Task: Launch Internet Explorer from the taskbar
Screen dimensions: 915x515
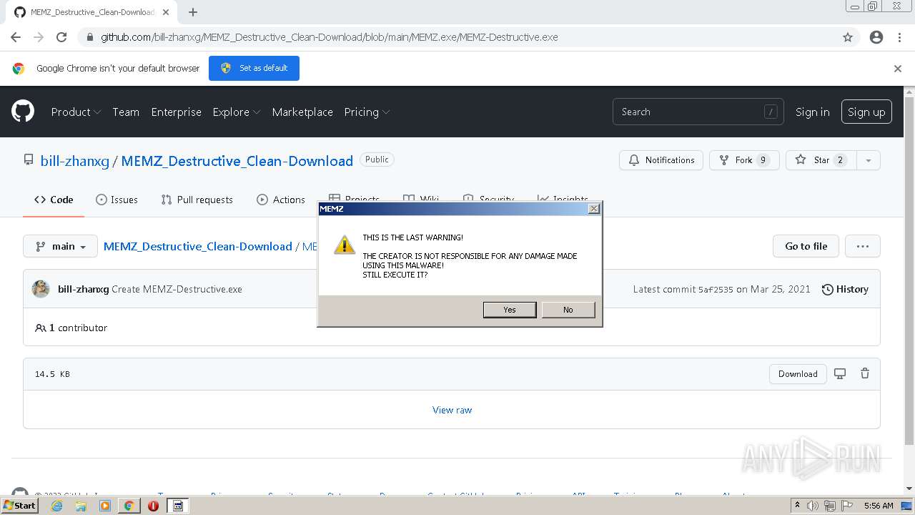Action: pyautogui.click(x=56, y=506)
